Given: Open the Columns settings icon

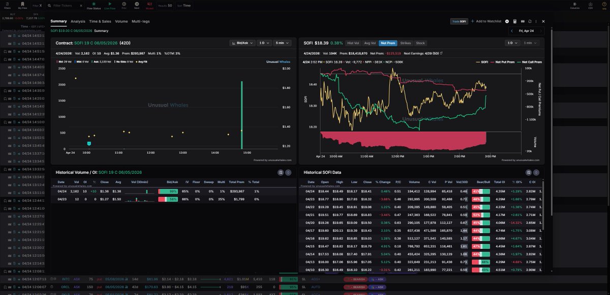Looking at the screenshot, I should [575, 5].
